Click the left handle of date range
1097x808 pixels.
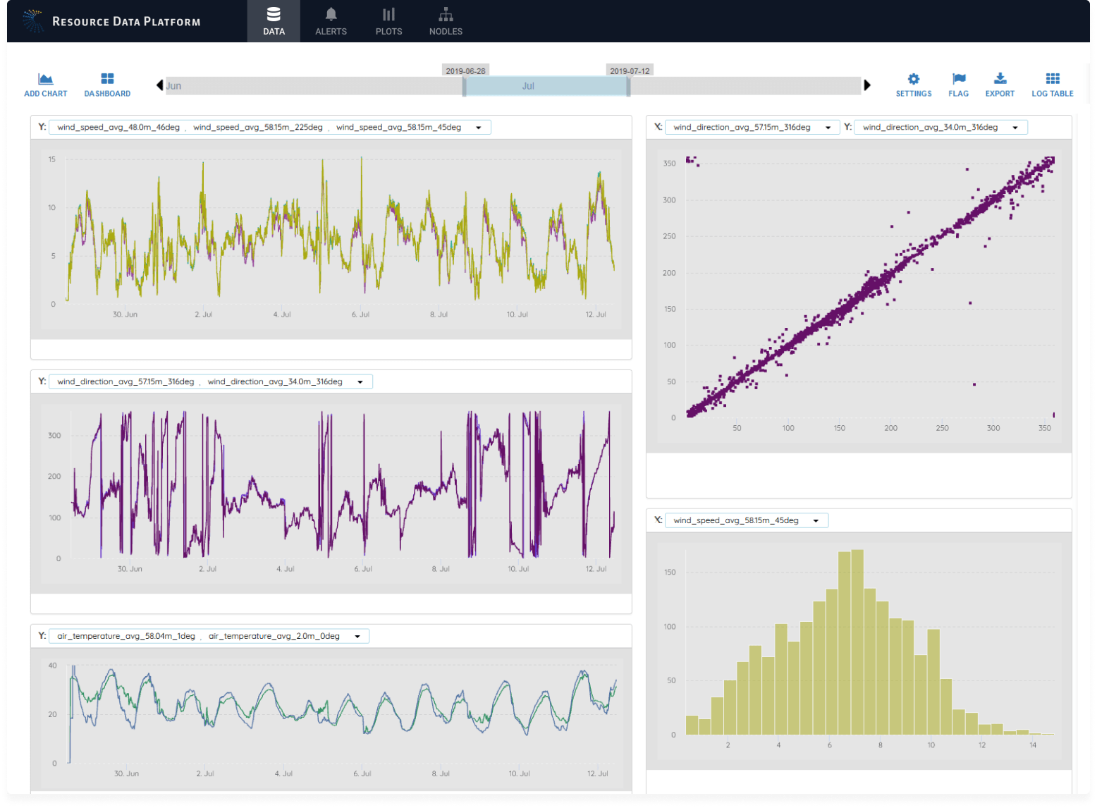point(464,86)
